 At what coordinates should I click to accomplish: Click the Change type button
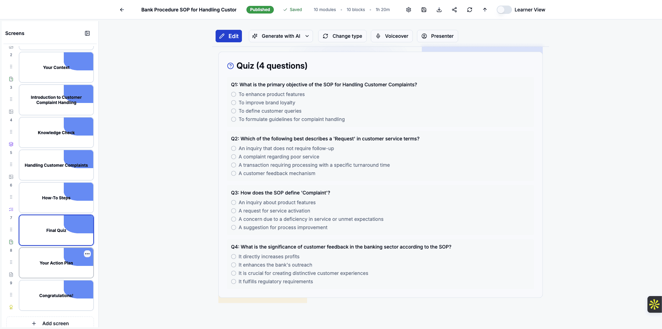coord(342,36)
